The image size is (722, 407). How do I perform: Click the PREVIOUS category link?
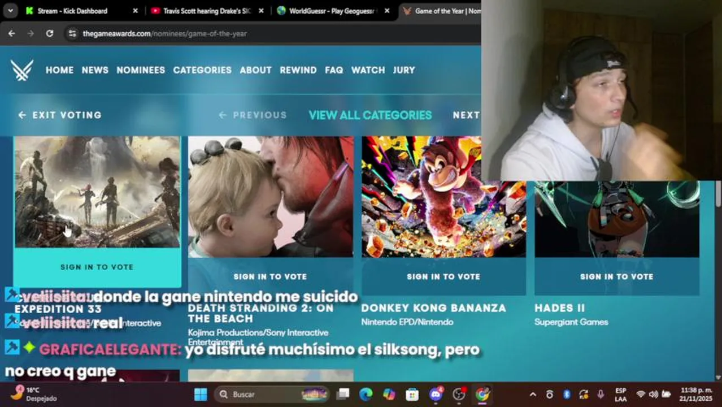(x=253, y=115)
